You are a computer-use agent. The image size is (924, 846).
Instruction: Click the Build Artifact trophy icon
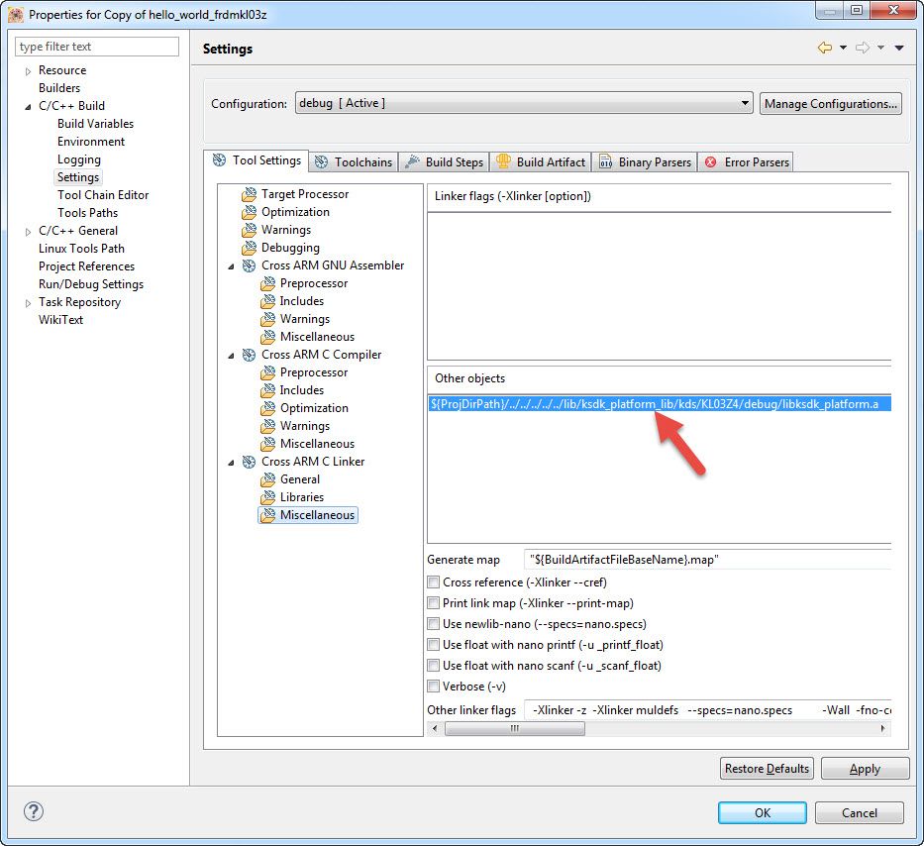point(503,160)
